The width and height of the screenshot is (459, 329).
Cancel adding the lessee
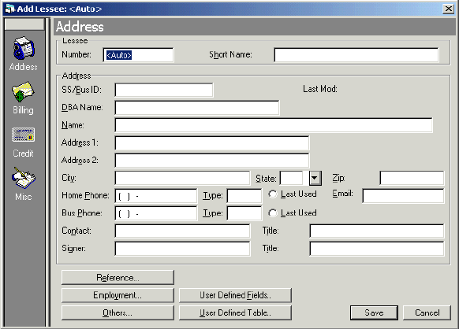(427, 312)
